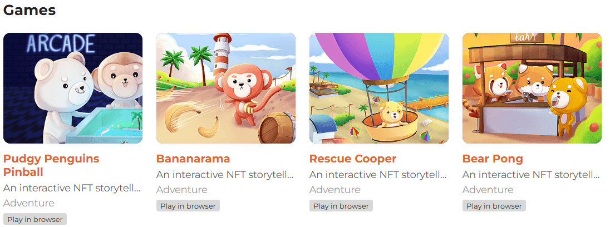Screen dimensions: 610x227
Task: Choose the Adventure genre label for Rescue Cooper
Action: [x=335, y=190]
